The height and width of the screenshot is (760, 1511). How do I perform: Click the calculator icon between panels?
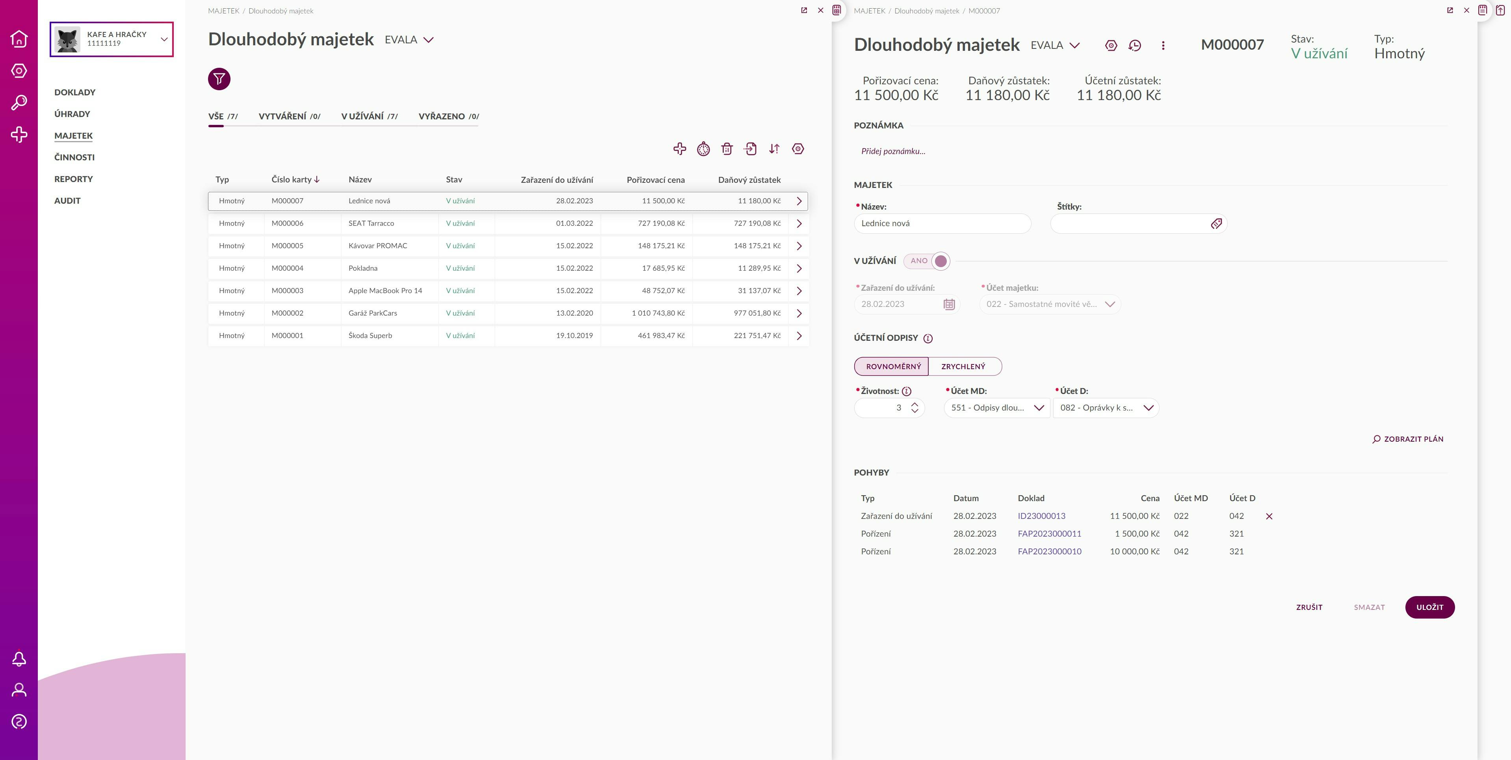point(836,10)
